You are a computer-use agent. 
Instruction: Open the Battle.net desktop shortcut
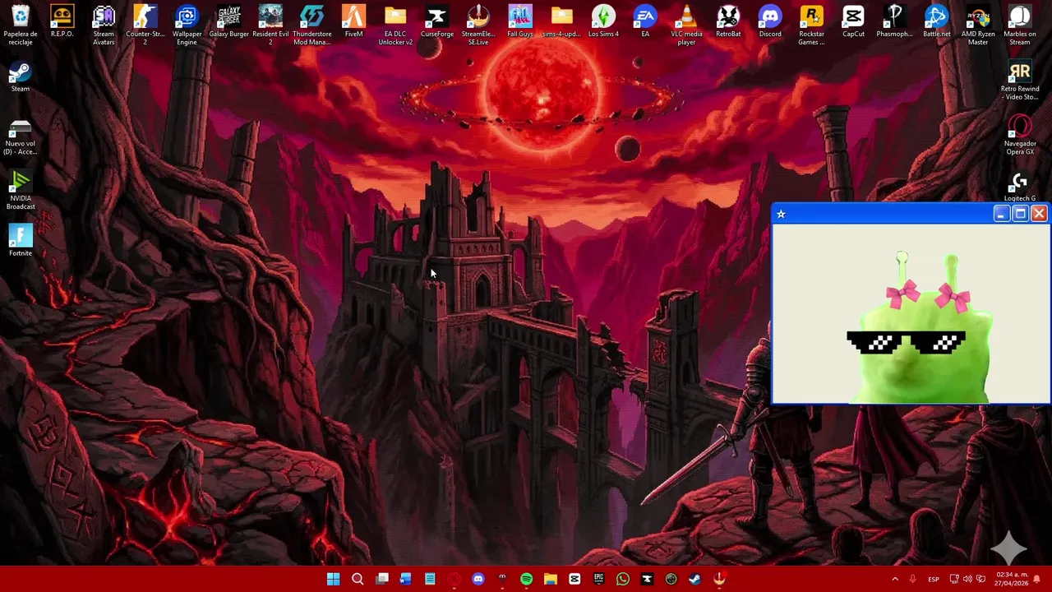(936, 21)
